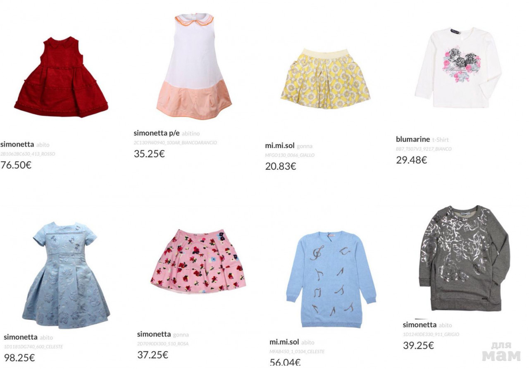This screenshot has height=369, width=529.
Task: View the white blumarine t-shirt image
Action: (458, 68)
